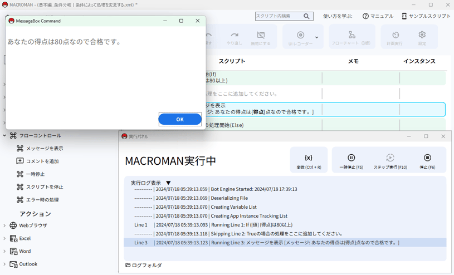The width and height of the screenshot is (454, 275).
Task: Select the highlighted Line 3 log entry
Action: pyautogui.click(x=285, y=243)
